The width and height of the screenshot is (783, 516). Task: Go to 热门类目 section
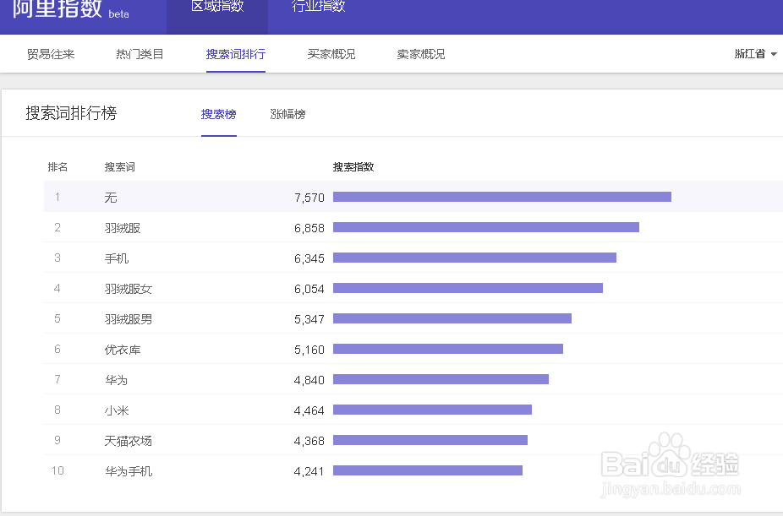click(140, 54)
